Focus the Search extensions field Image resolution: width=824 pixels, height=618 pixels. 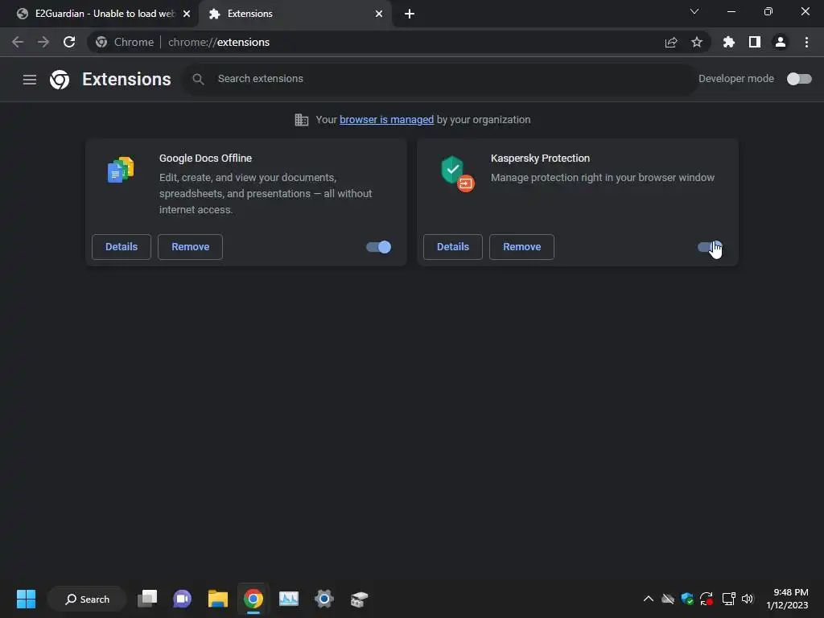(x=440, y=79)
